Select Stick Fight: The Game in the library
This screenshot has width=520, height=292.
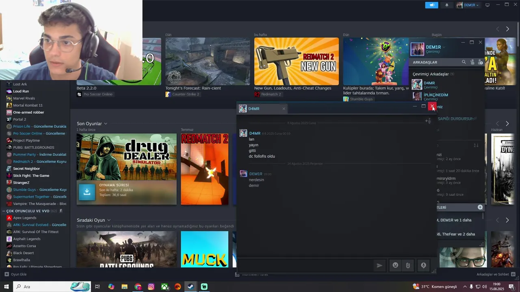(x=31, y=176)
